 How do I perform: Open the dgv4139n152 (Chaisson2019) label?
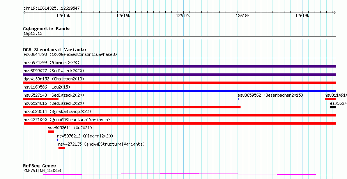54,79
